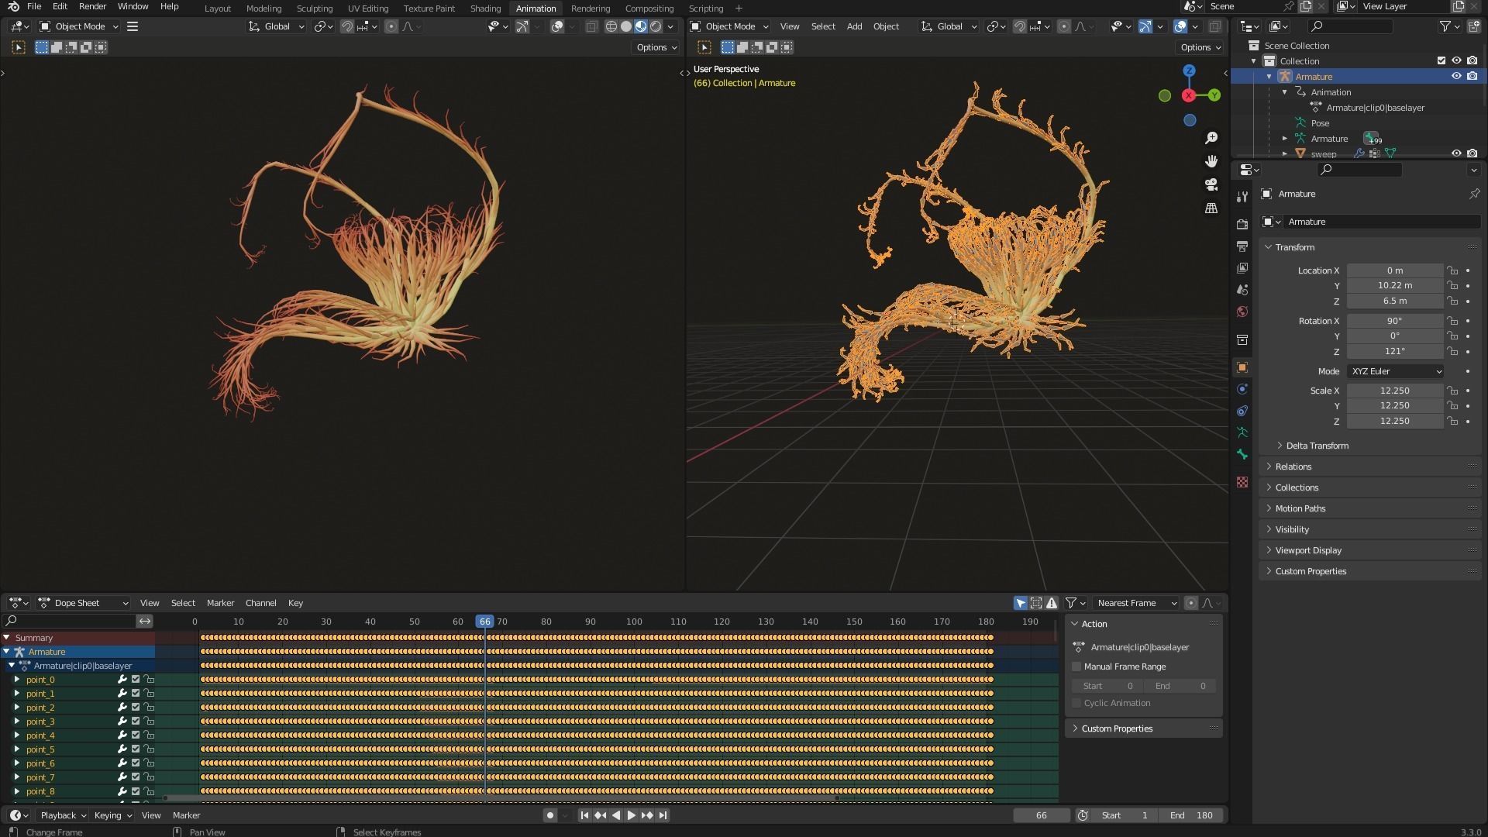The image size is (1488, 837).
Task: Open the Tool properties tab icon
Action: click(1242, 197)
